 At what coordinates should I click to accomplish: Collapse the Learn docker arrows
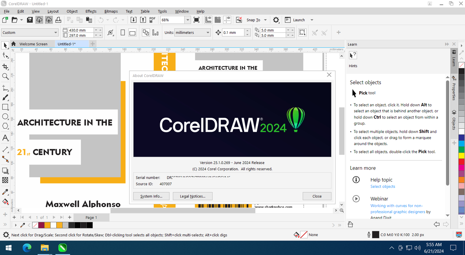pos(447,44)
